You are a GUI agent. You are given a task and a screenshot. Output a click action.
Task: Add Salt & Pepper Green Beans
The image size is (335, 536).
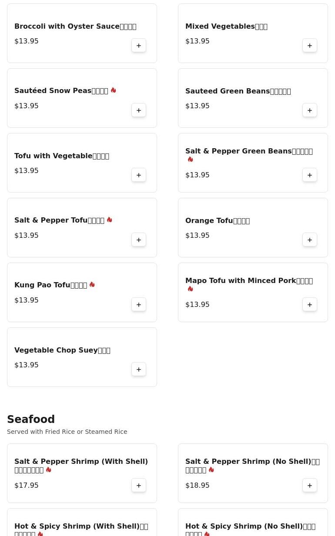click(x=310, y=175)
